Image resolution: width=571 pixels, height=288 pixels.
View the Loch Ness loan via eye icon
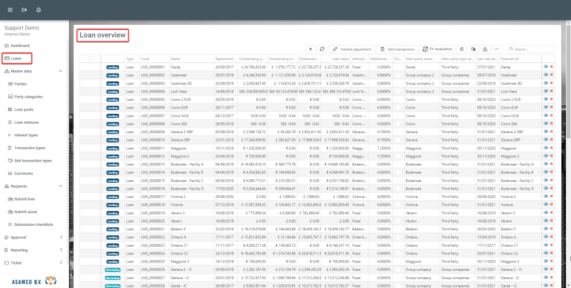point(546,91)
